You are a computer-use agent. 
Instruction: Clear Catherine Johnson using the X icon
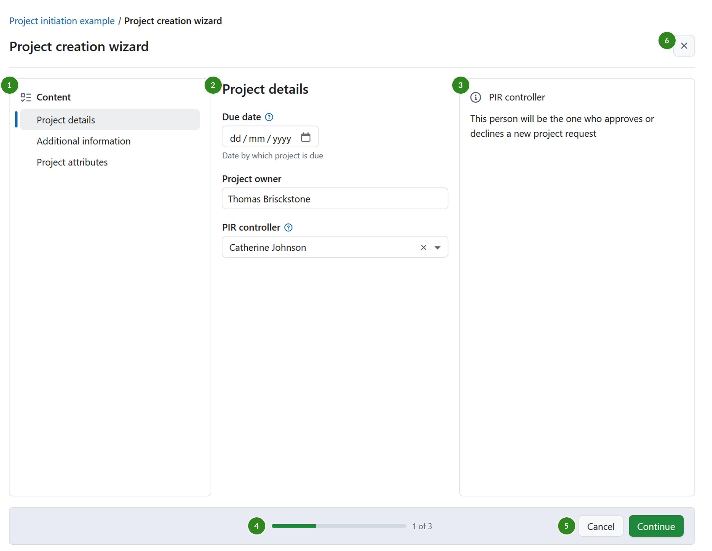click(x=423, y=247)
